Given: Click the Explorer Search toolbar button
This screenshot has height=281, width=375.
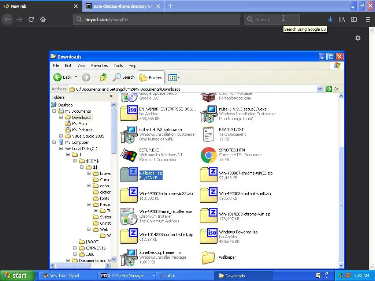Looking at the screenshot, I should click(x=124, y=77).
